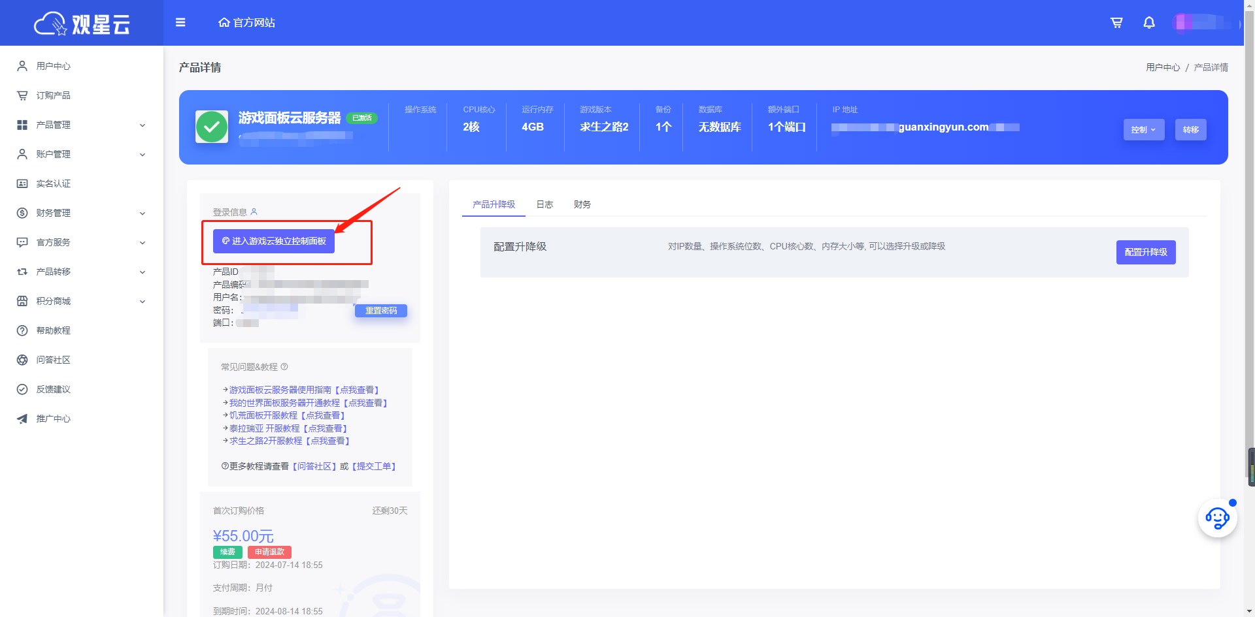
Task: Click the 配置升降级 button
Action: coord(1146,252)
